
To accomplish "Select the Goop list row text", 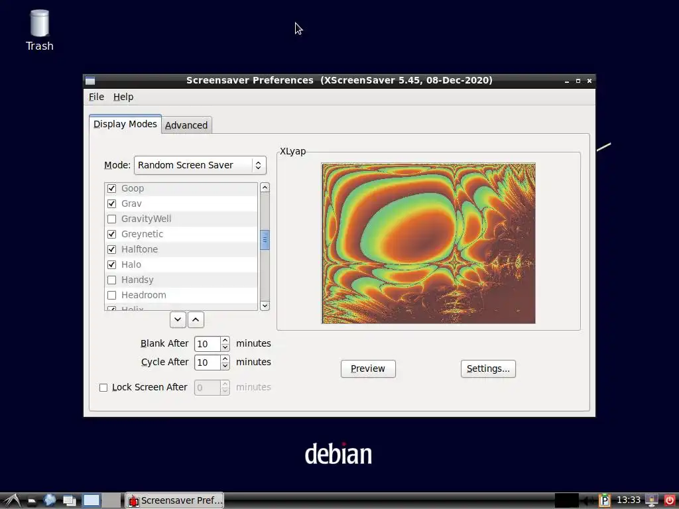I will pyautogui.click(x=133, y=188).
